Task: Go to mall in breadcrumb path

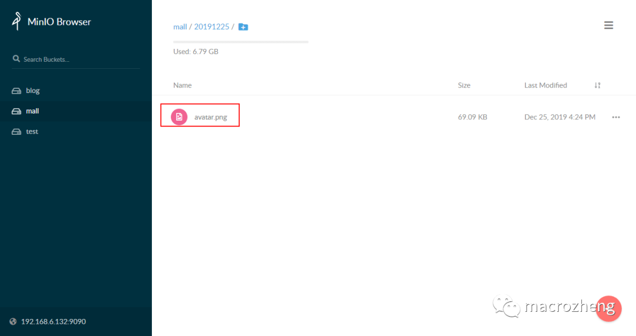Action: 180,26
